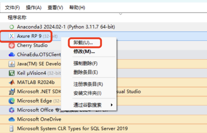Image resolution: width=207 pixels, height=133 pixels.
Task: Select Microsoft System CLR Types entry
Action: [x=72, y=128]
